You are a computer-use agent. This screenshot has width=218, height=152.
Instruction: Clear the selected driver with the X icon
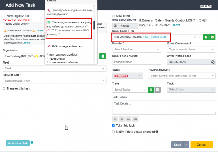pyautogui.click(x=195, y=37)
